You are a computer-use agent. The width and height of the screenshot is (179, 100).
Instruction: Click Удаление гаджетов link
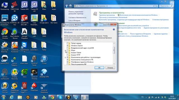tap(161, 34)
